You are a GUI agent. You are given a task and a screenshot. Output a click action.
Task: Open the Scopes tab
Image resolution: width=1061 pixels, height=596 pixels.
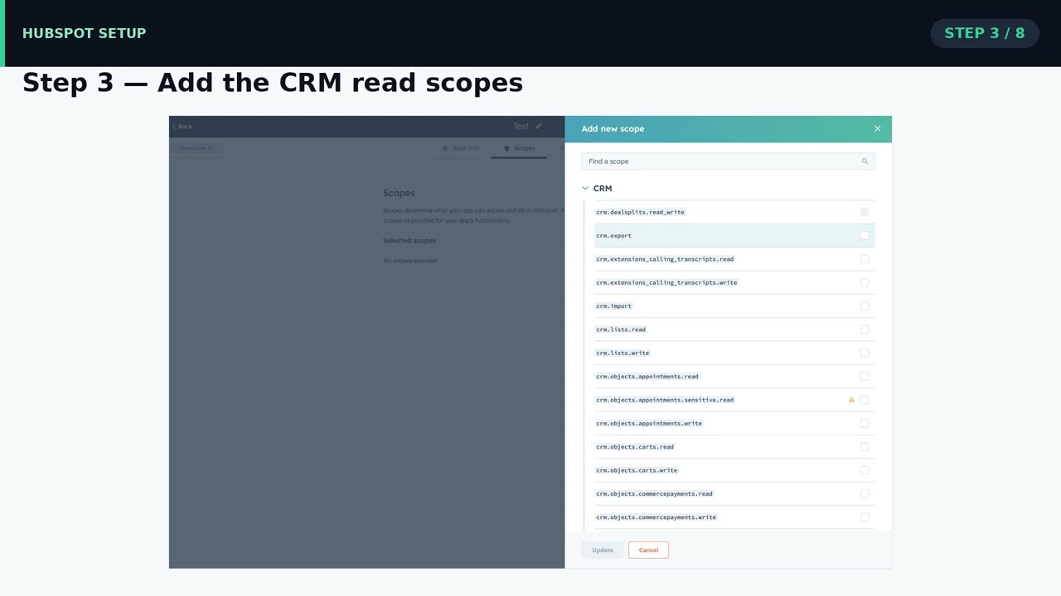tap(519, 148)
